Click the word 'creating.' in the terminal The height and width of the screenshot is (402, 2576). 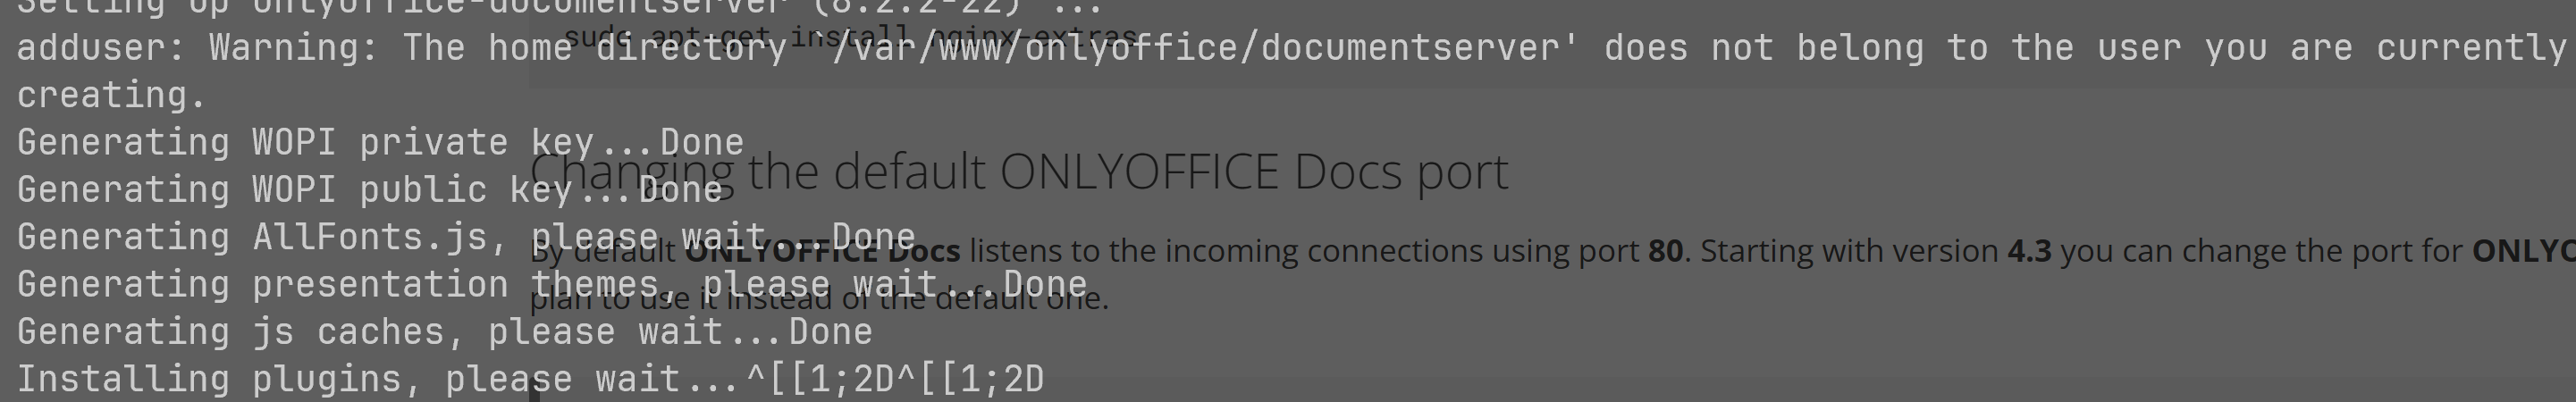click(x=111, y=95)
